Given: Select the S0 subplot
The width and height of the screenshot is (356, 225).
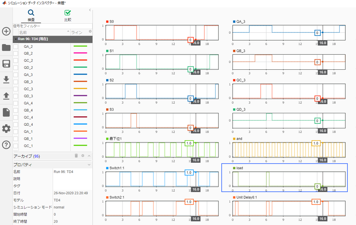Looking at the screenshot, I should [x=162, y=32].
